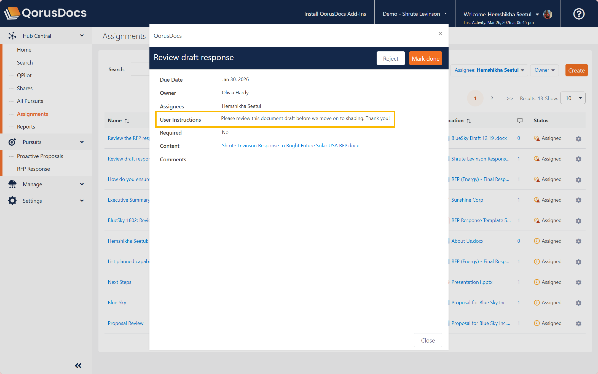Open RFP Response menu item
Screen dimensions: 598x374
coord(33,169)
